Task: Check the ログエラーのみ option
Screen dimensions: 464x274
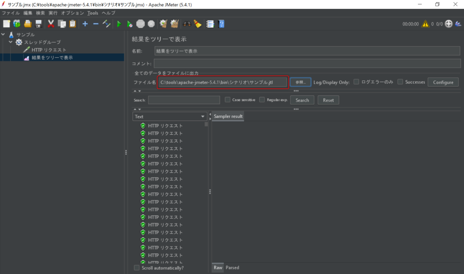Action: pos(356,82)
